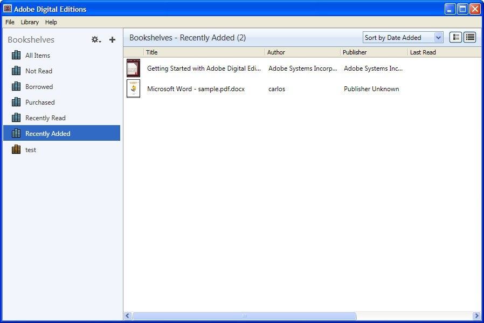484x323 pixels.
Task: Open the bookshelf options gear menu
Action: click(96, 40)
